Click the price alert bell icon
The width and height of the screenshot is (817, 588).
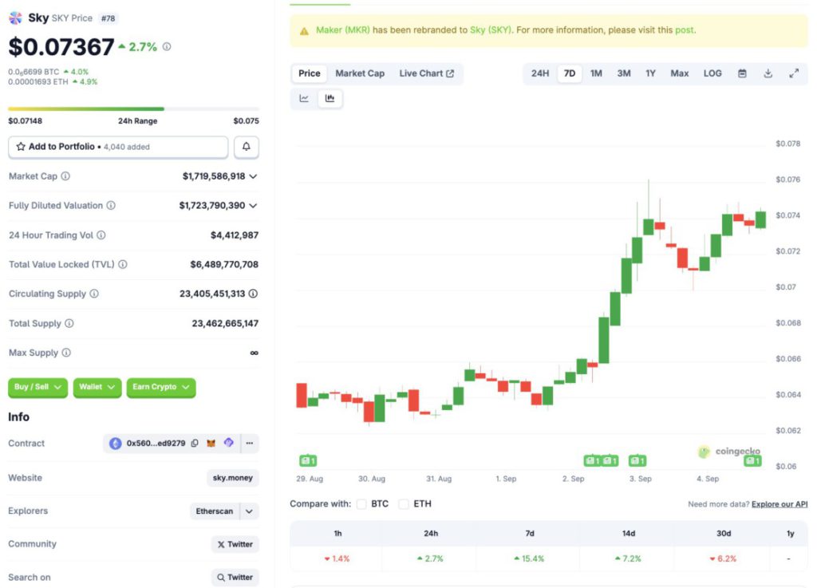click(x=246, y=147)
